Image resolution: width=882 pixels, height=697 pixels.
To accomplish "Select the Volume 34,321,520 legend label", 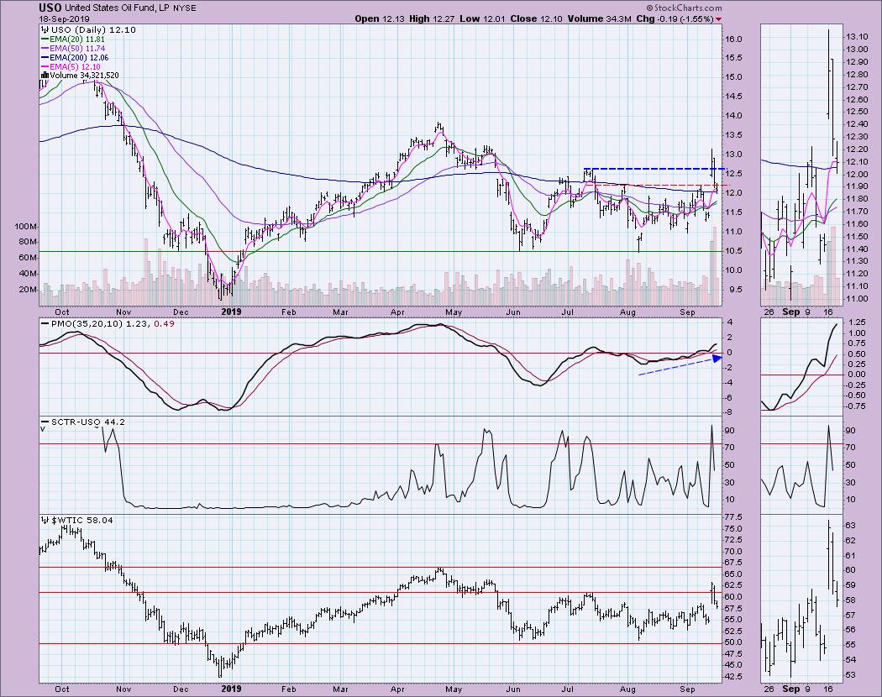I will (x=84, y=76).
